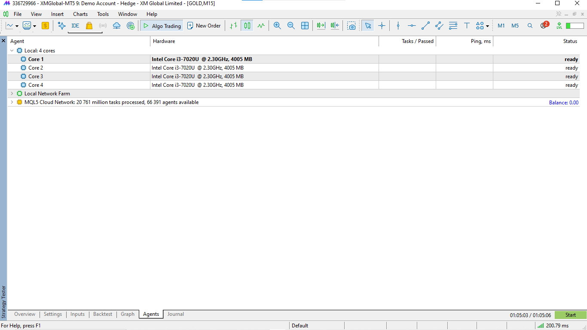
Task: Open the dropdown arrow next to the profiles icon
Action: [34, 26]
